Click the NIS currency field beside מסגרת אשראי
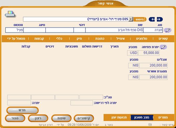This screenshot has width=176, height=128. [x=134, y=77]
